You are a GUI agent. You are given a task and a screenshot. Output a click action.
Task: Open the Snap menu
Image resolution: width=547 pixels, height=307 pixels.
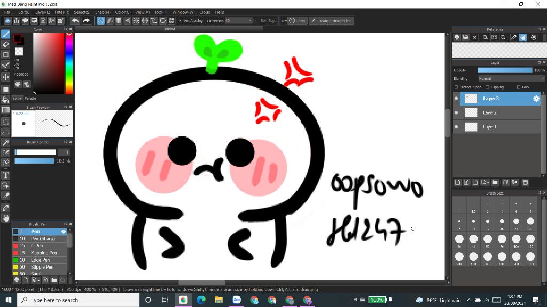pyautogui.click(x=103, y=12)
